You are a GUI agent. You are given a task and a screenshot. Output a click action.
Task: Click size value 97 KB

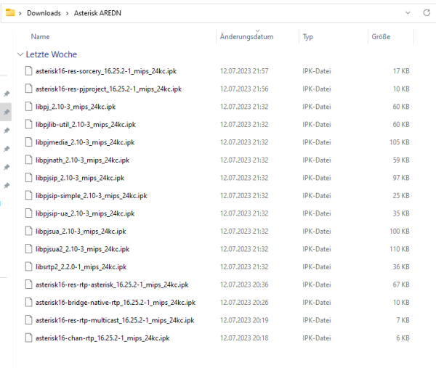(x=401, y=178)
